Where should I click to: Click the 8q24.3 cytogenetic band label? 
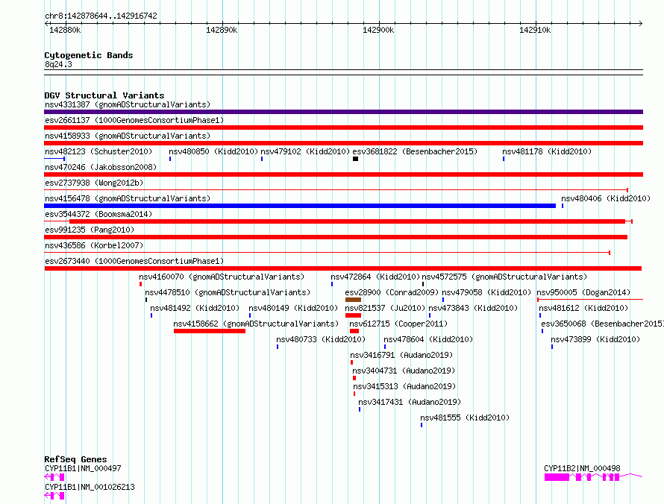tap(58, 64)
